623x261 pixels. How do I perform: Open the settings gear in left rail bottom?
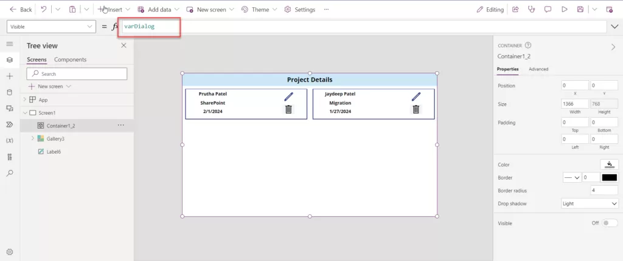(10, 252)
